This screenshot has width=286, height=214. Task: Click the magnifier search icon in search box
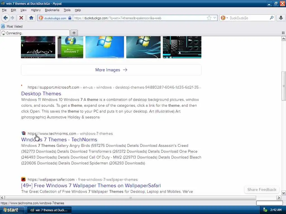(271, 18)
